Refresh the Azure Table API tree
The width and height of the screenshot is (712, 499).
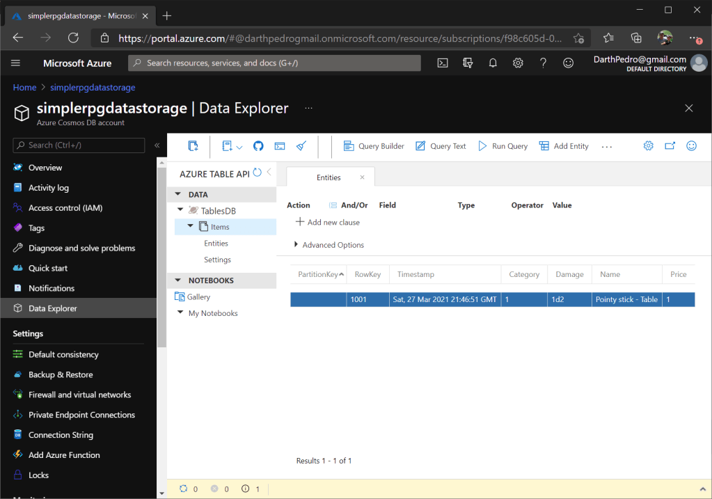(258, 173)
